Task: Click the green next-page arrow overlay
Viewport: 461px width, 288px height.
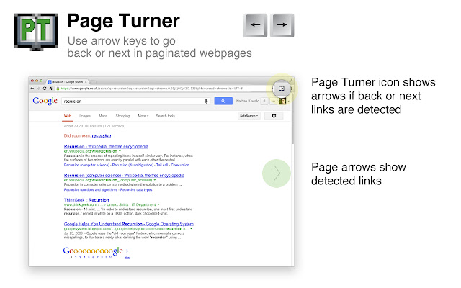Action: (x=276, y=174)
